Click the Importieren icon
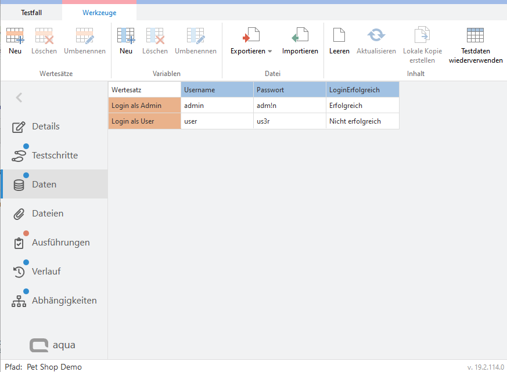Screen dimensions: 507x372 click(x=300, y=36)
